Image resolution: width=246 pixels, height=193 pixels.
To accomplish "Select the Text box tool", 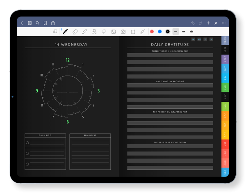I will click(133, 32).
